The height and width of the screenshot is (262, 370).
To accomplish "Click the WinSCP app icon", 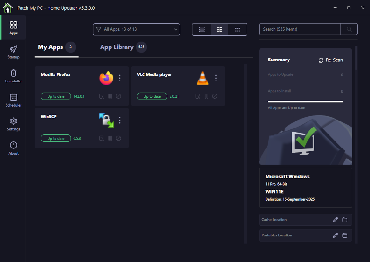I will 106,120.
